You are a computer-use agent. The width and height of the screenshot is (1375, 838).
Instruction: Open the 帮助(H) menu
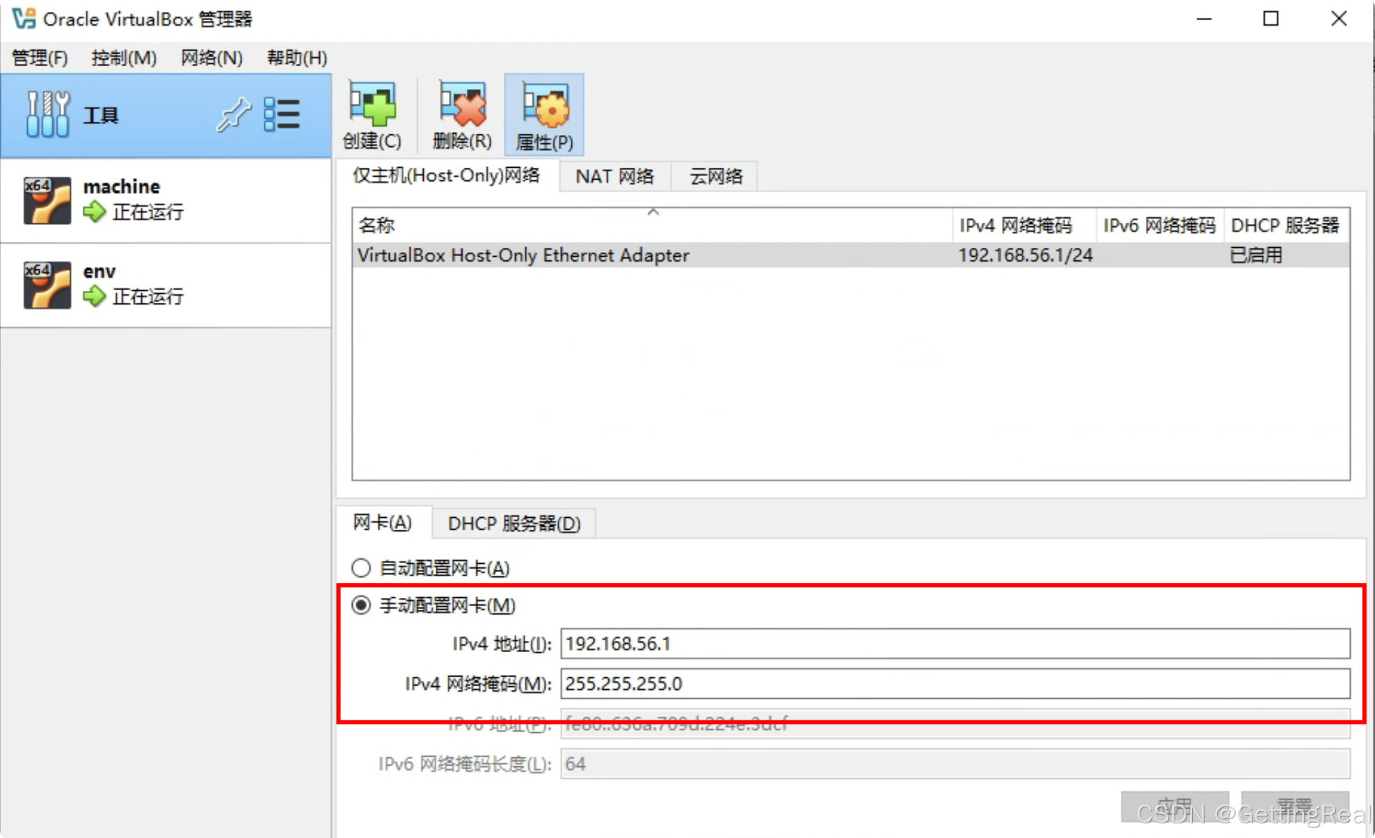297,58
